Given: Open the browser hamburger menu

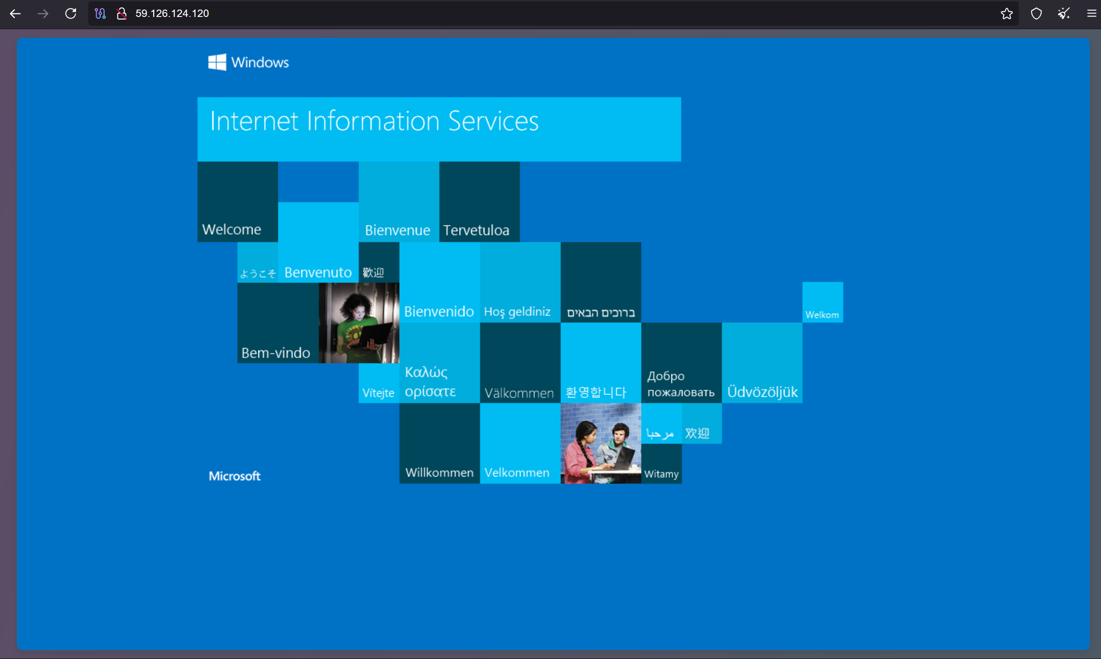Looking at the screenshot, I should tap(1092, 14).
